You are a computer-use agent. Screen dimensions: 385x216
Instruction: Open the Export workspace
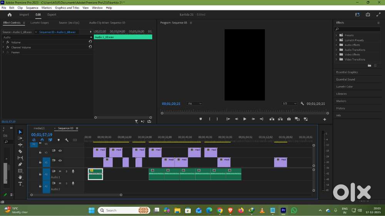tap(52, 15)
